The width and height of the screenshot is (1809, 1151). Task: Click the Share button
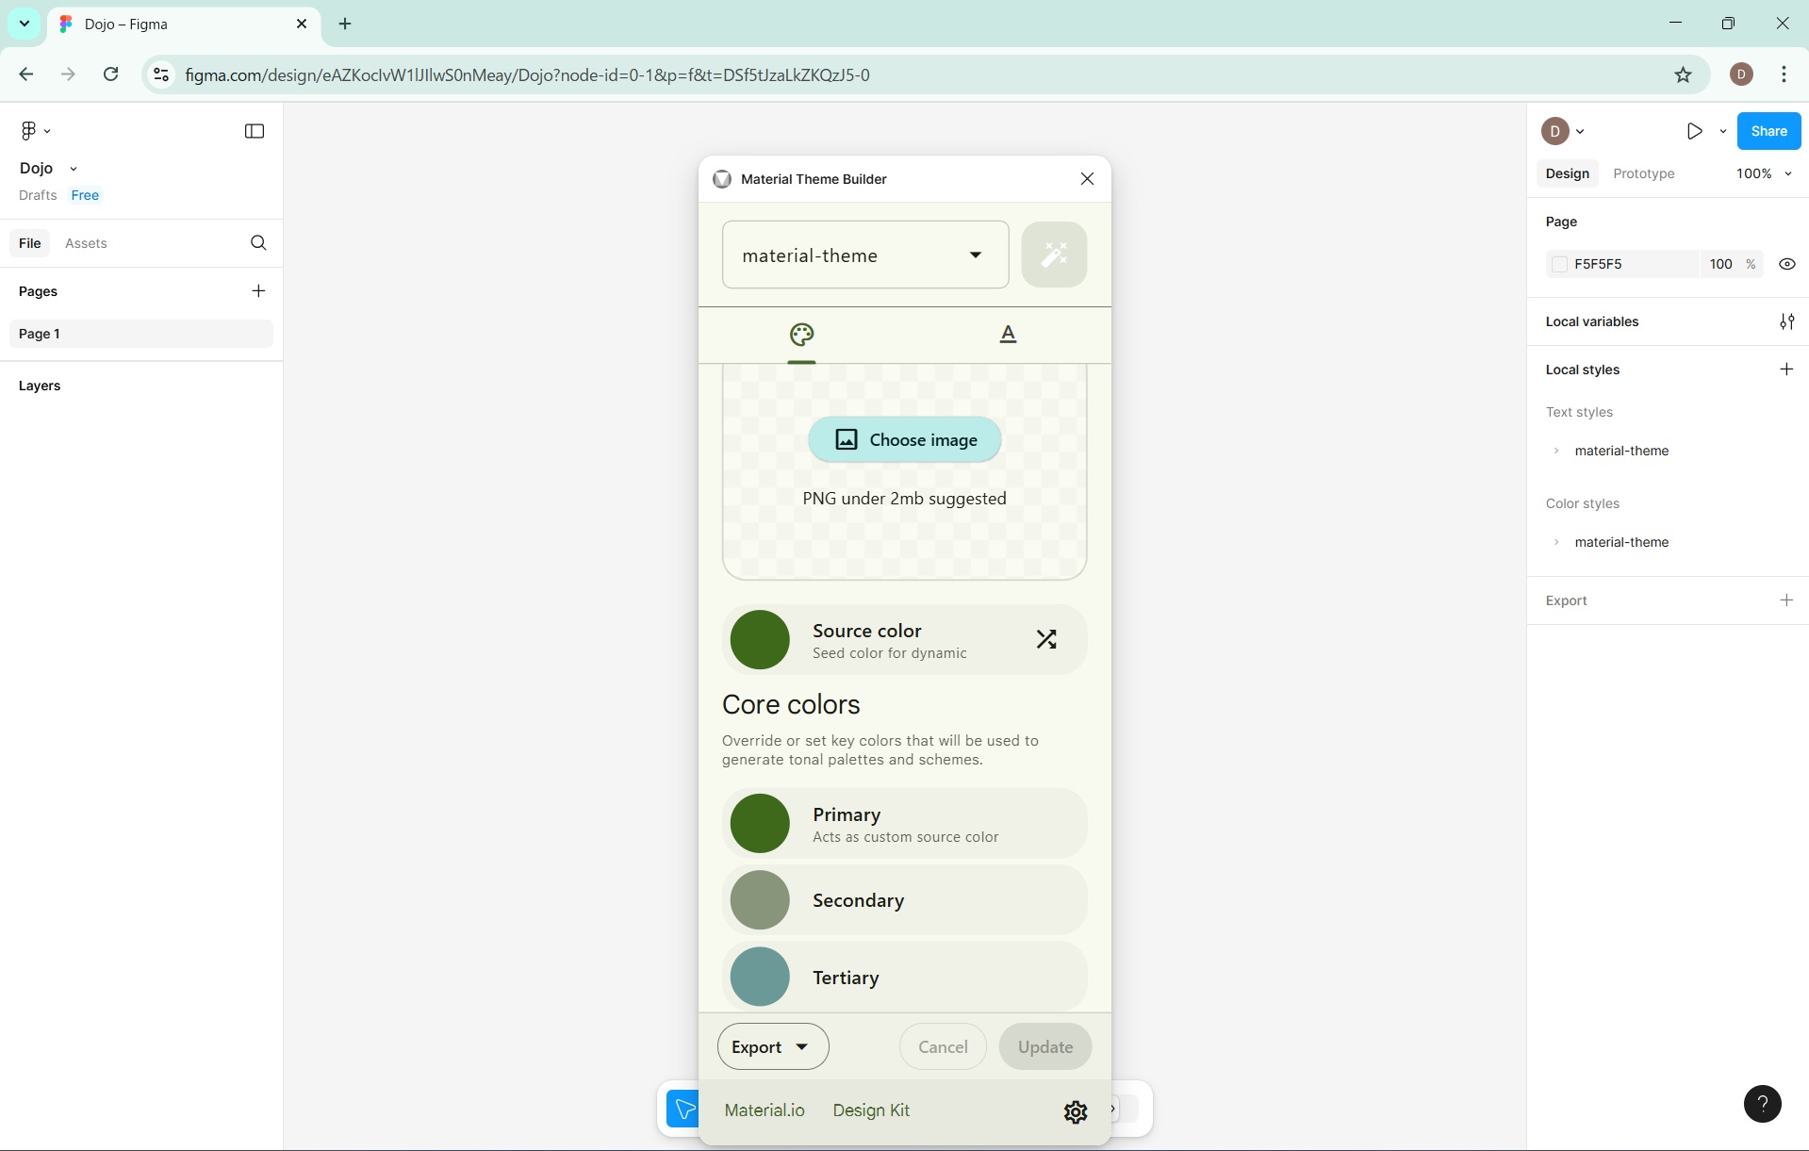pyautogui.click(x=1768, y=131)
